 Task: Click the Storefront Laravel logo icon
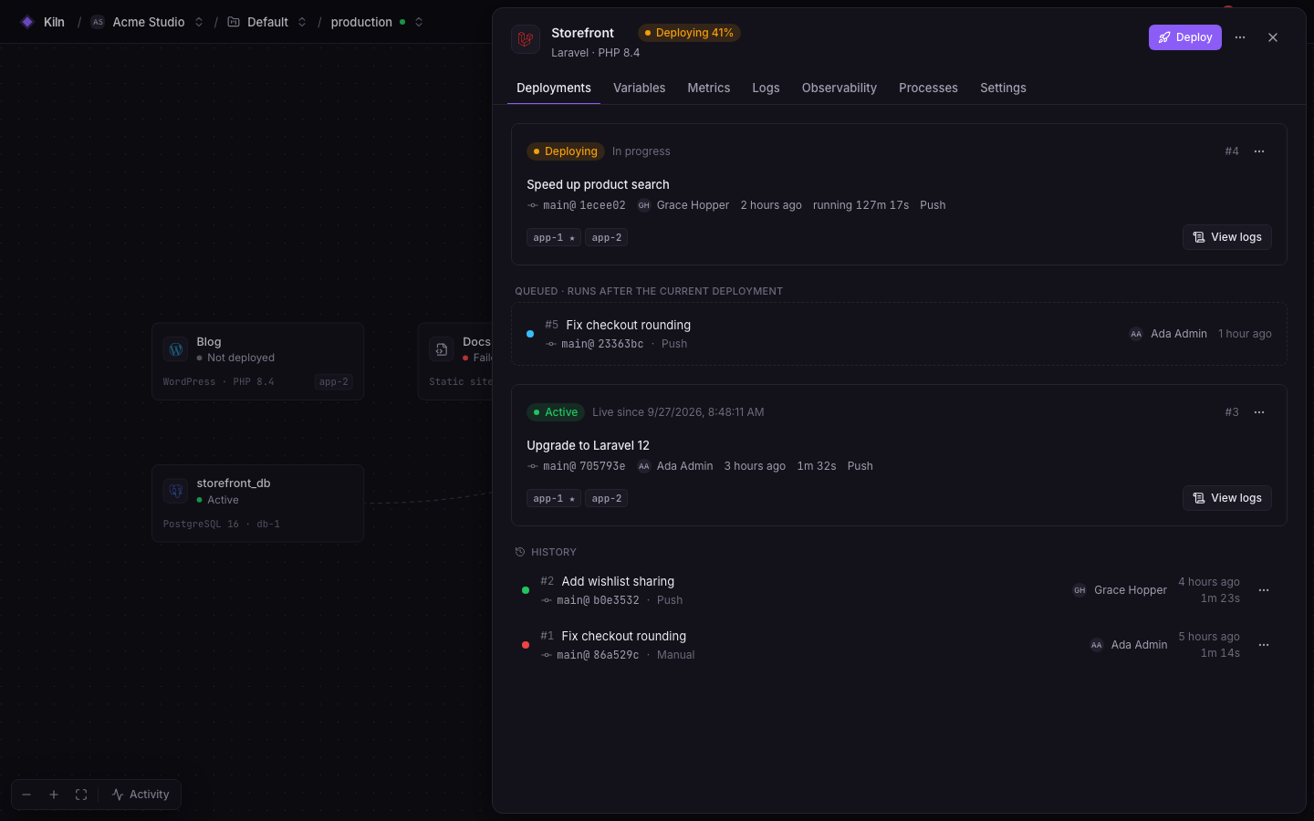pos(526,39)
